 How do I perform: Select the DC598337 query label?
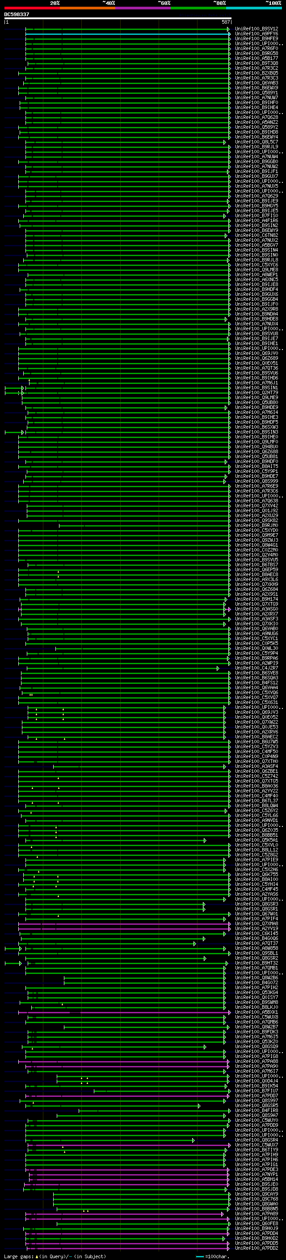pos(17,14)
